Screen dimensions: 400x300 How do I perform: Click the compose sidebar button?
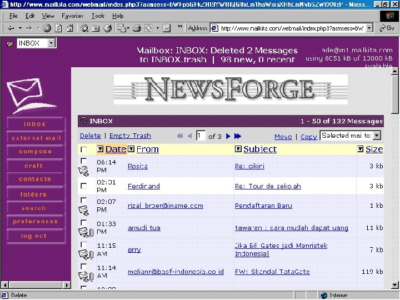(x=35, y=152)
